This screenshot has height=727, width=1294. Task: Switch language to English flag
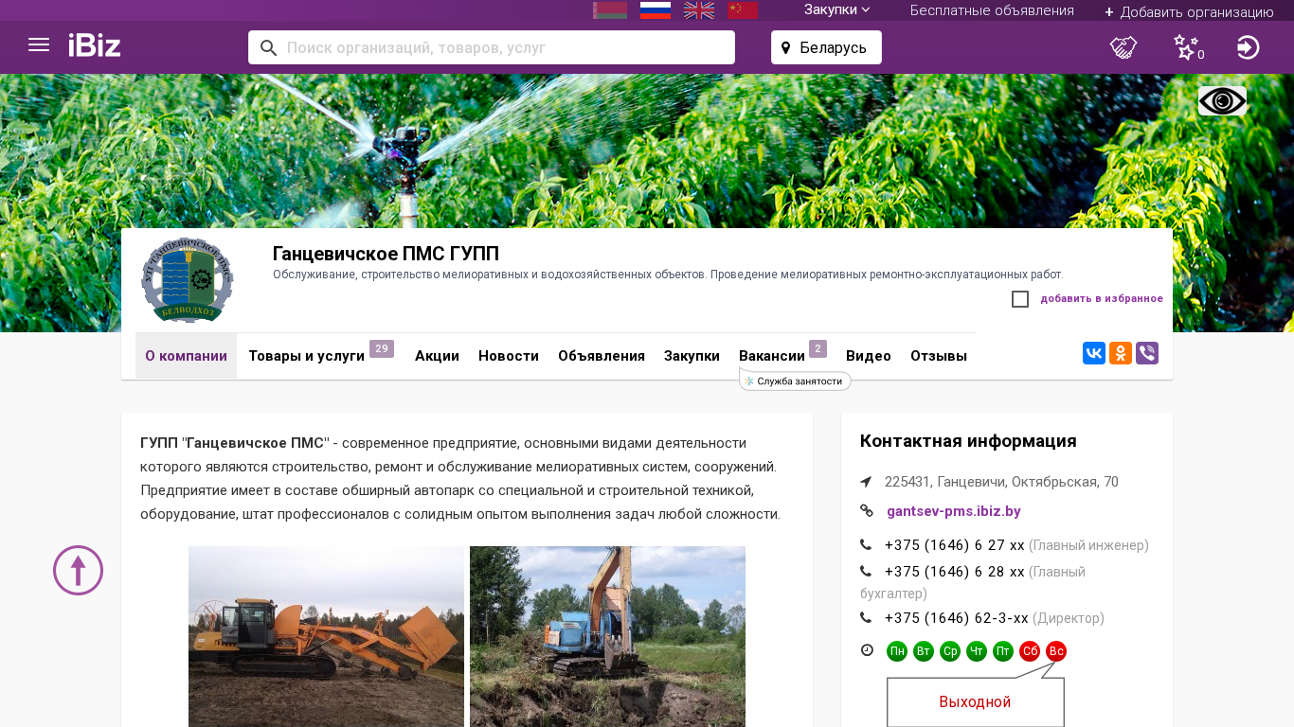point(699,10)
